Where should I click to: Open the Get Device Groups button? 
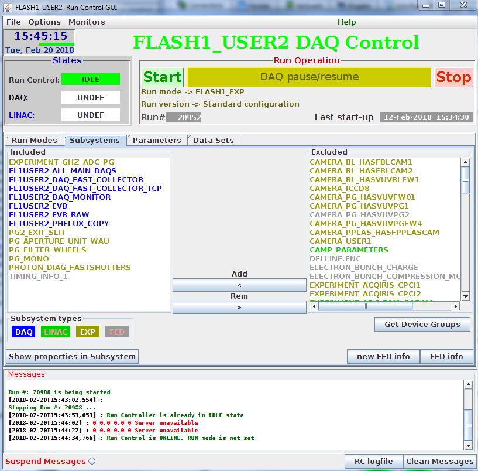tap(422, 324)
